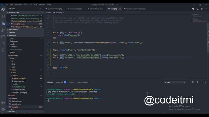The image size is (209, 117).
Task: Close web.php from Open Editors list
Action: pos(9,24)
